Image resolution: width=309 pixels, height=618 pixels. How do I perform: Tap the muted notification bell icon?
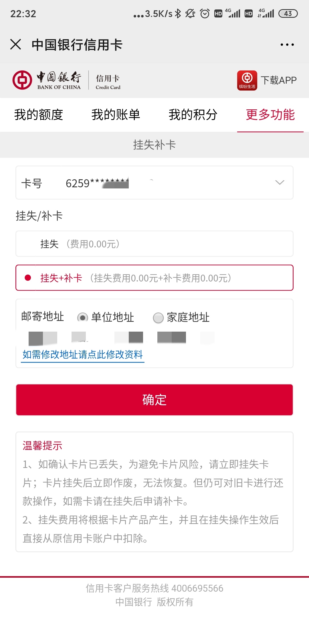190,13
